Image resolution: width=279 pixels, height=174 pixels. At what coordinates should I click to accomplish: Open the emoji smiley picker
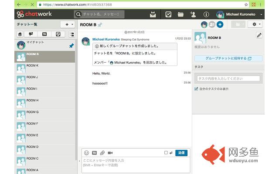(x=86, y=153)
